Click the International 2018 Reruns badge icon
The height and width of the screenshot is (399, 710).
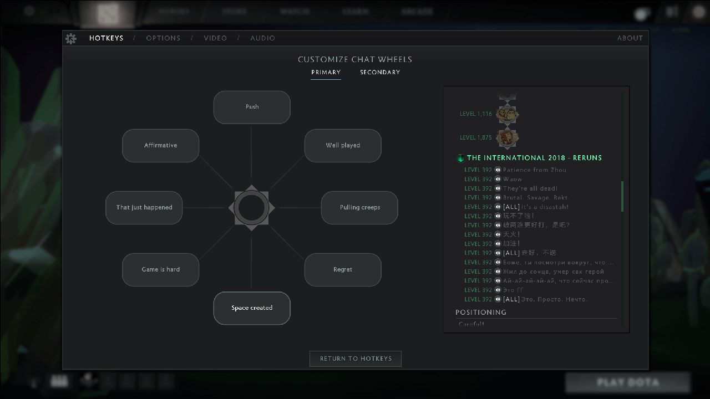click(460, 158)
